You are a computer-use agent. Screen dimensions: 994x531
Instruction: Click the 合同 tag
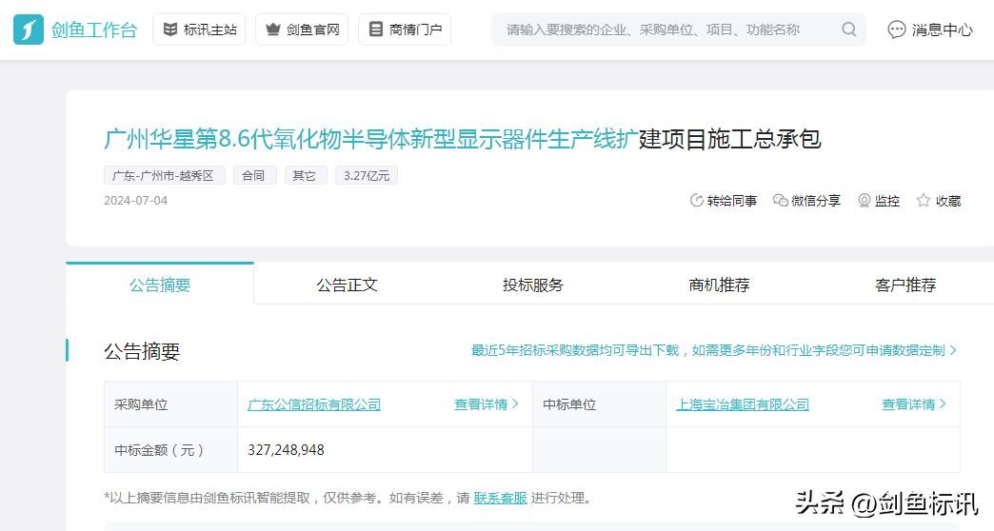tap(254, 175)
